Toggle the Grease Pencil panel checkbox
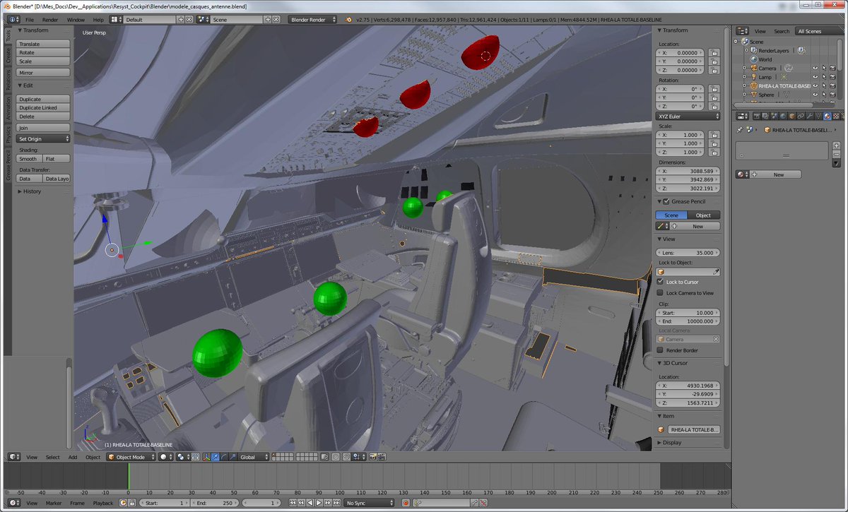The image size is (848, 512). [x=666, y=201]
